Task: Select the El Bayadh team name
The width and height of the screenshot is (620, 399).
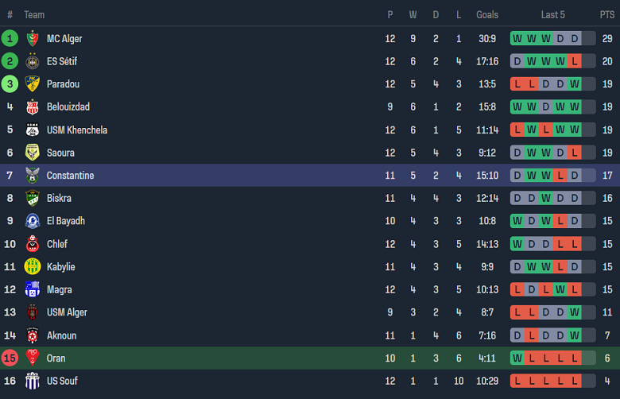Action: click(x=66, y=221)
